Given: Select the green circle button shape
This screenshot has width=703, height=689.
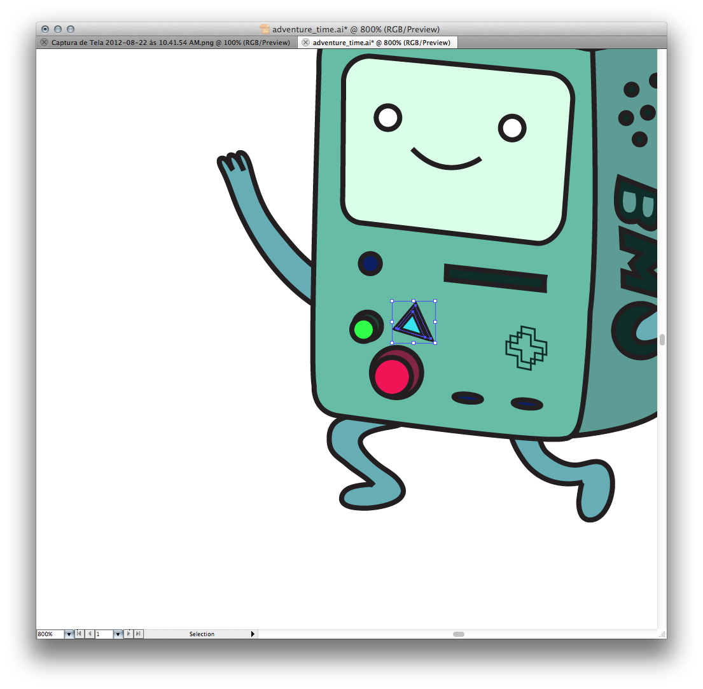Looking at the screenshot, I should coord(363,329).
